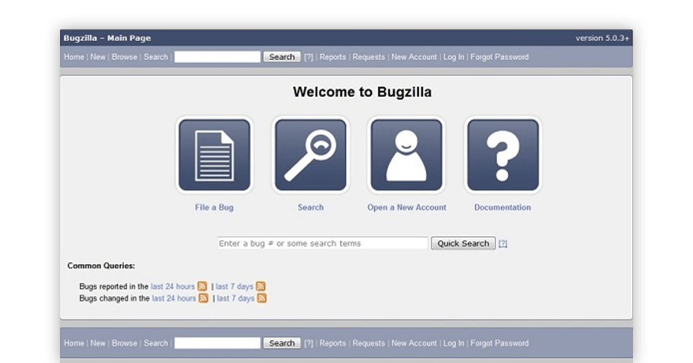693x363 pixels.
Task: Click New Account in the bottom navigation bar
Action: 414,343
